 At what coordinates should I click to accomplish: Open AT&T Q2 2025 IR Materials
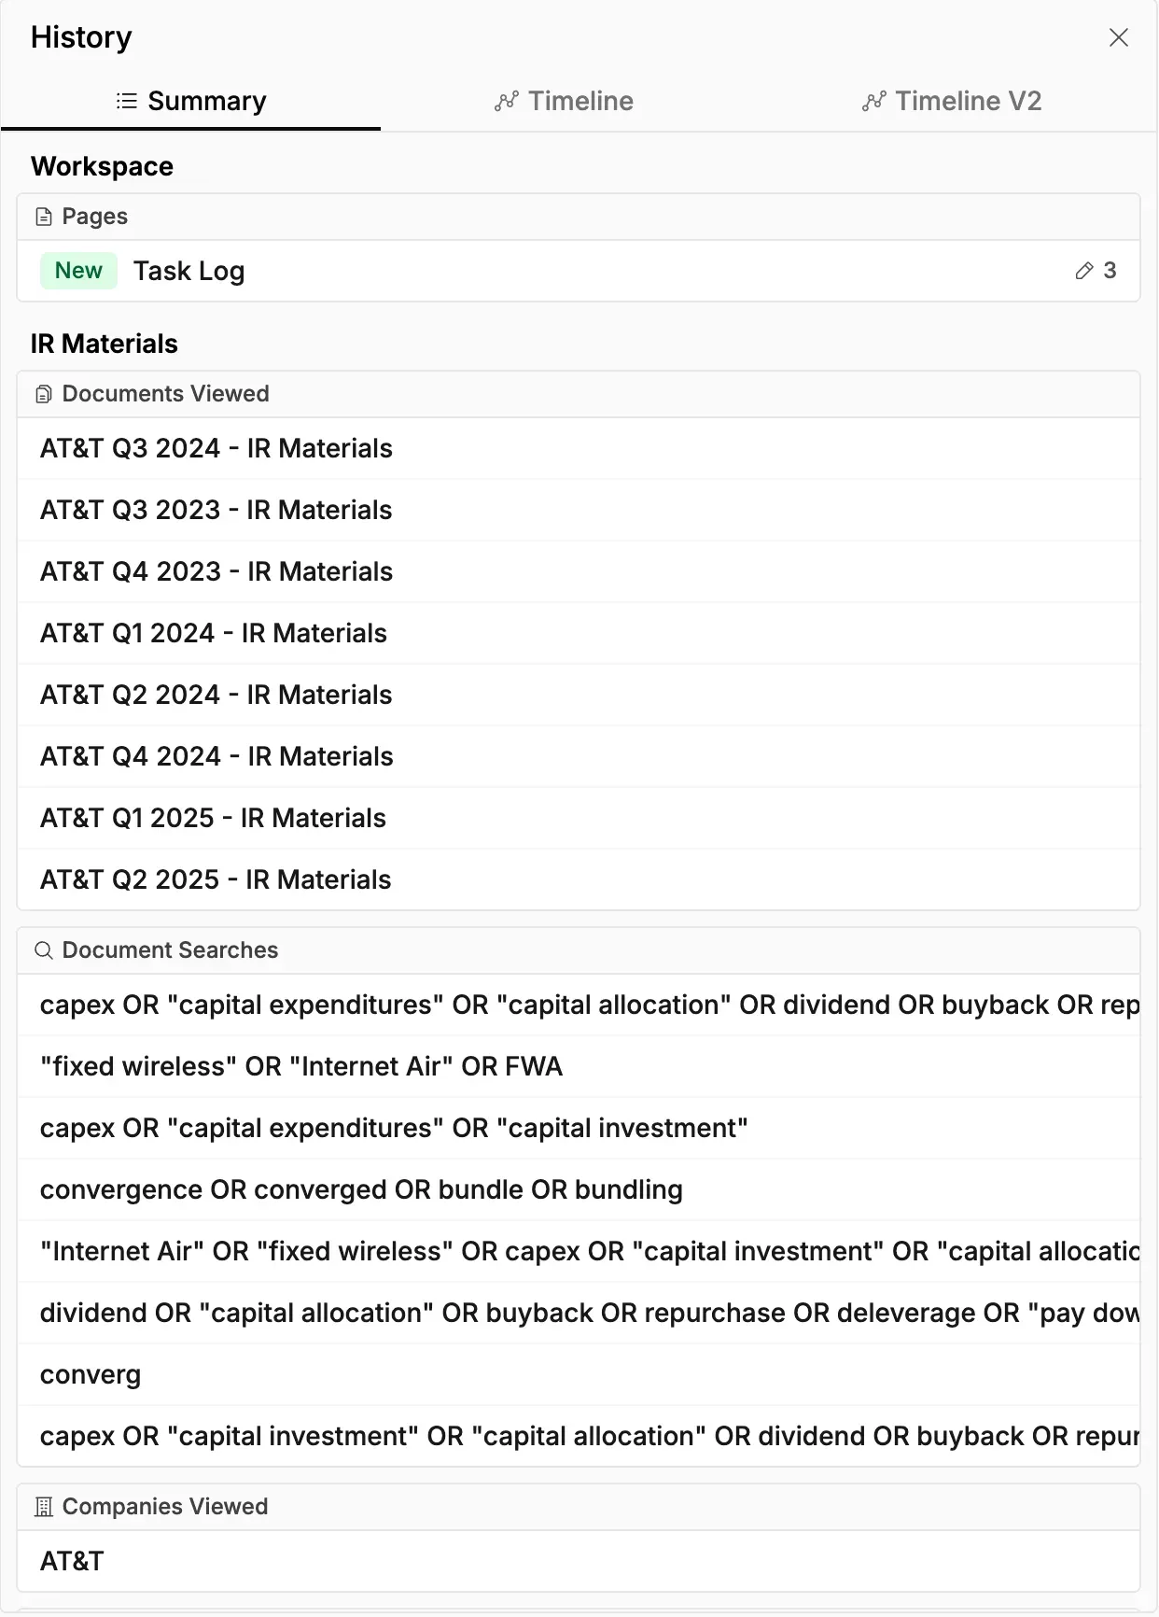(x=214, y=879)
